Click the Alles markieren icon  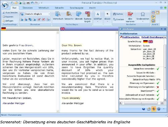[x=130, y=14]
